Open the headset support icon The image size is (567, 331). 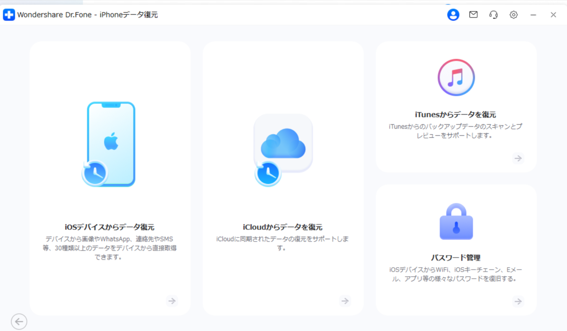[493, 15]
